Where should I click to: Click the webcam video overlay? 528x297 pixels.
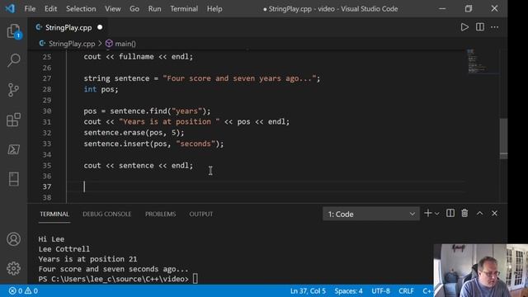pyautogui.click(x=481, y=271)
